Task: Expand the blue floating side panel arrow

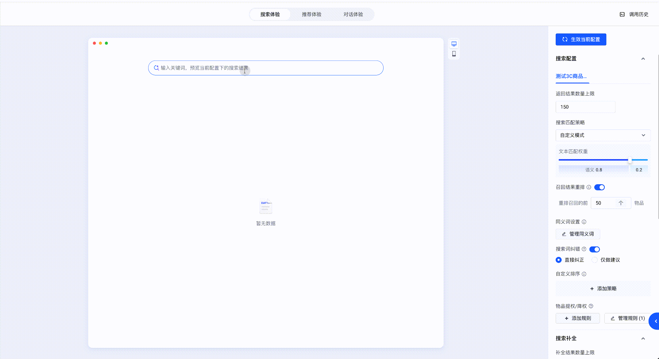Action: click(655, 321)
